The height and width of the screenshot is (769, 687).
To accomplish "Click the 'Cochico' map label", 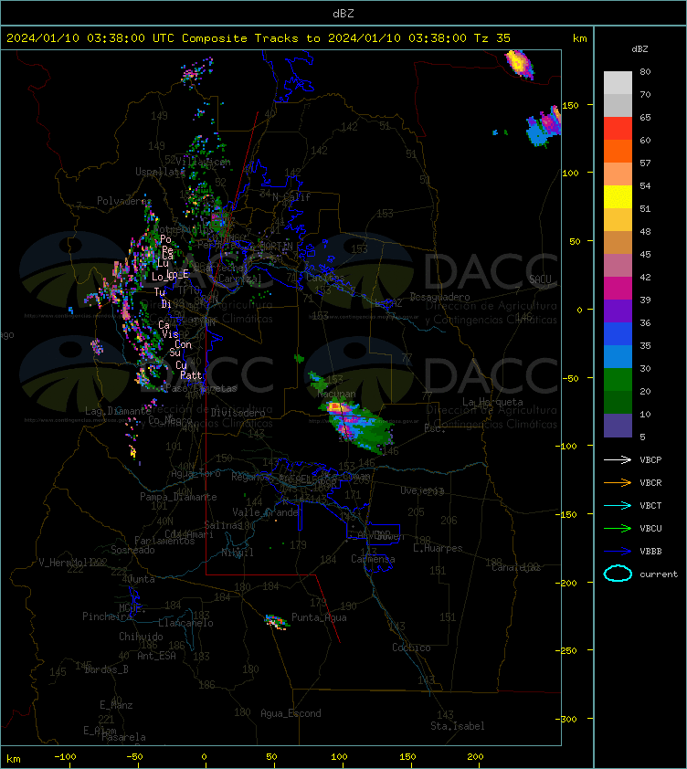I will (x=411, y=648).
